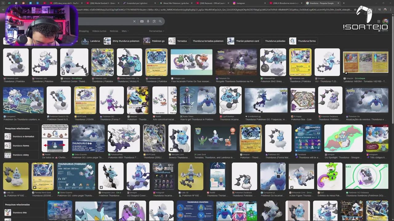Open the Chrome three-dot menu
The height and width of the screenshot is (221, 394).
click(x=390, y=10)
